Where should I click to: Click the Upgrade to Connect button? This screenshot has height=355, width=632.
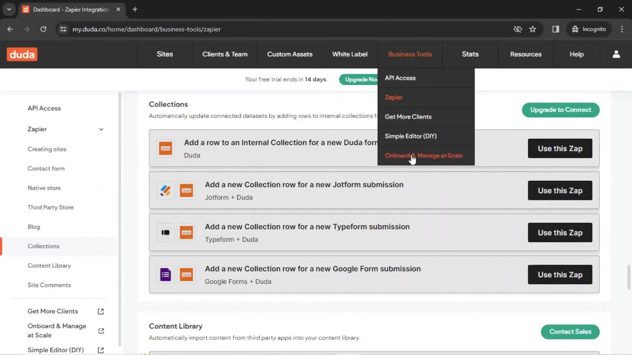(561, 110)
